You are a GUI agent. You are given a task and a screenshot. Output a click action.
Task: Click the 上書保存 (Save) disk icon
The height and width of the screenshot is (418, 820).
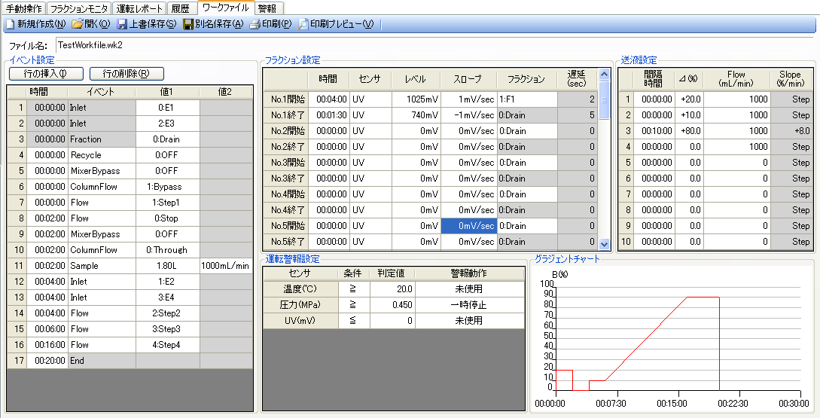click(122, 24)
